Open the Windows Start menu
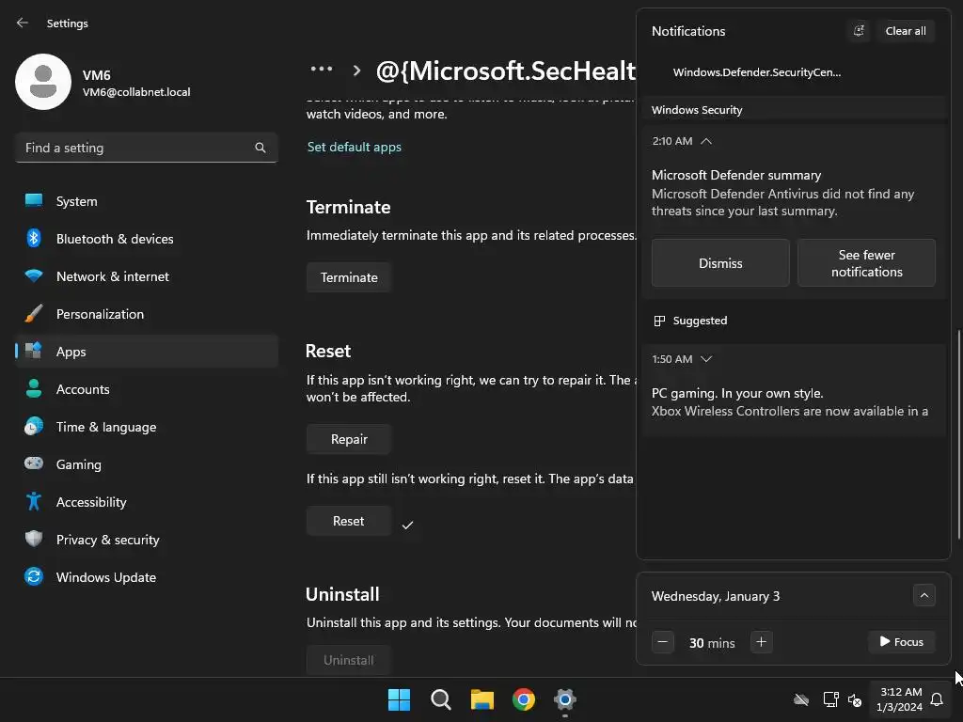Viewport: 963px width, 722px height. click(399, 699)
